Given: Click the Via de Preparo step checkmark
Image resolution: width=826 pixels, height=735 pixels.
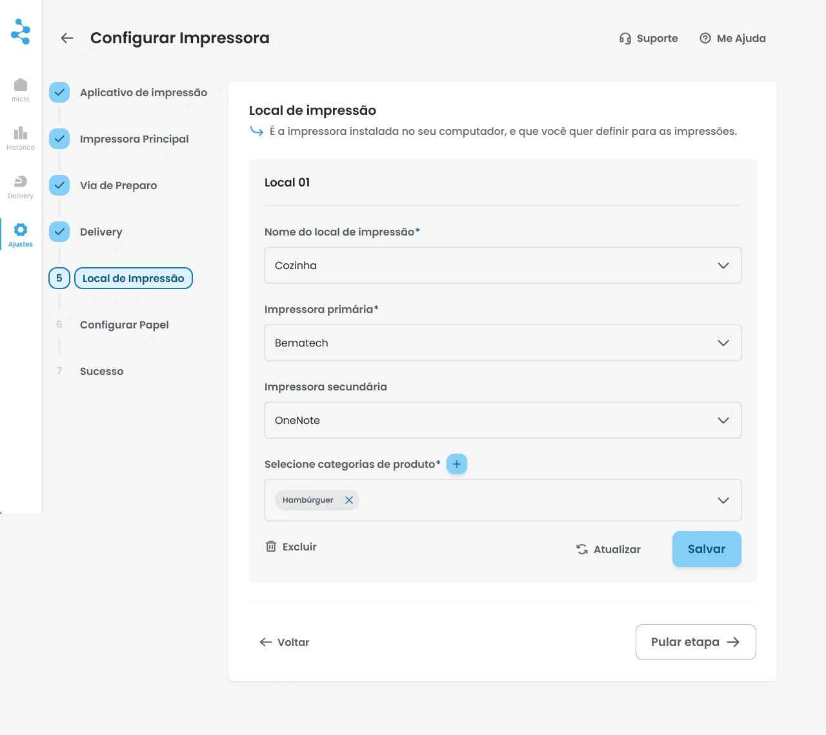Looking at the screenshot, I should click(59, 185).
